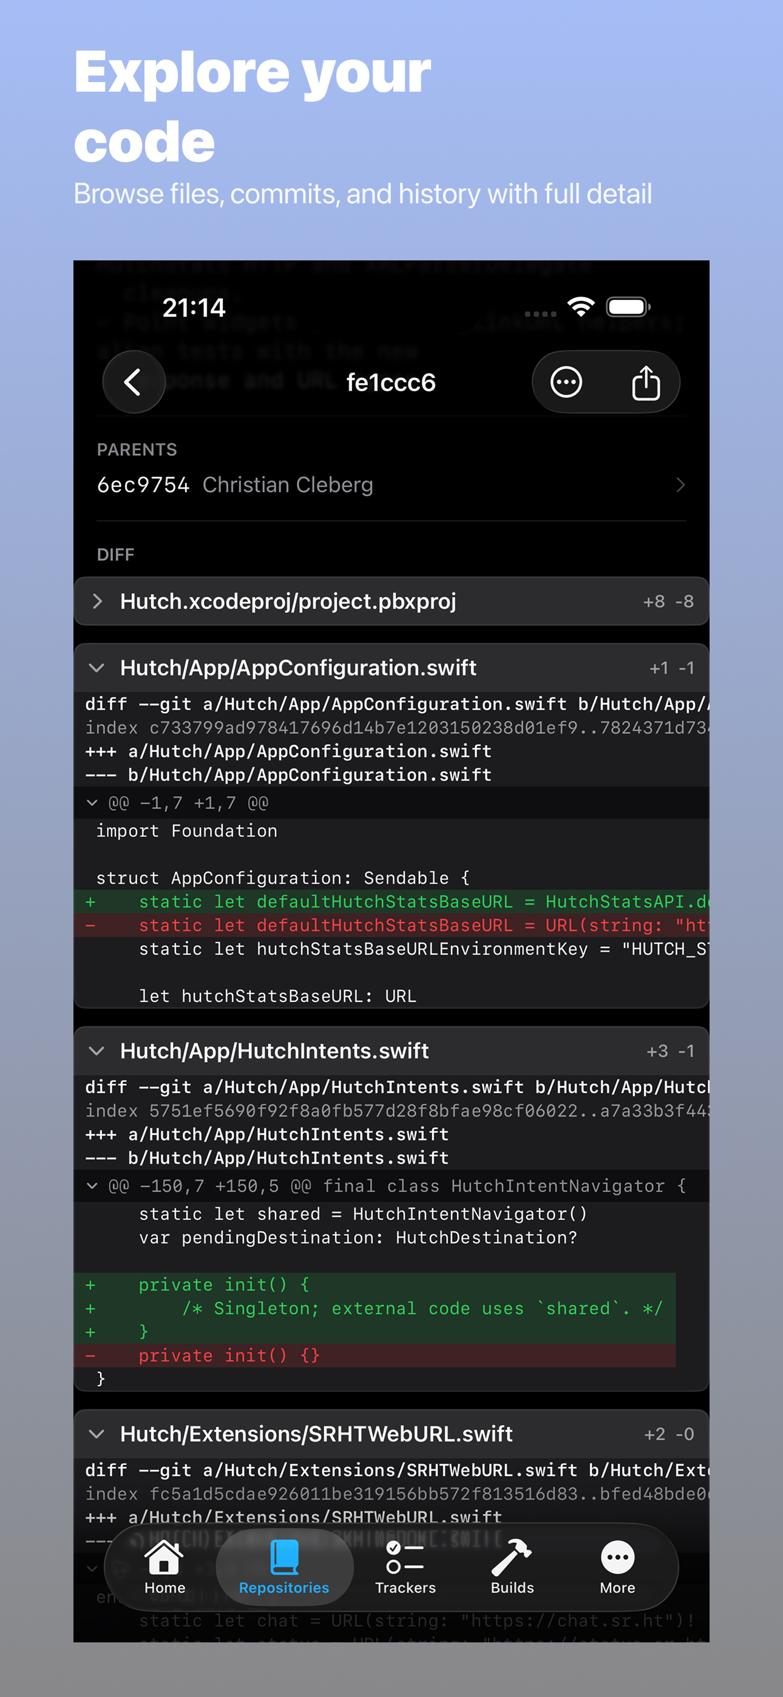783x1697 pixels.
Task: Collapse Hutch/App/HutchIntents.swift diff
Action: click(x=391, y=1051)
